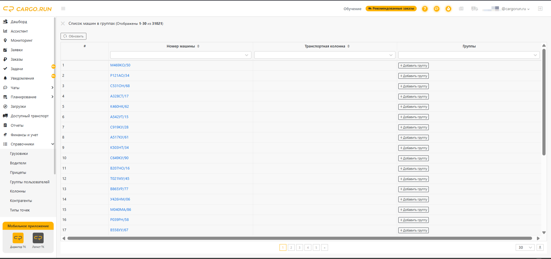Click the vertical scrollbar down arrow

[544, 233]
